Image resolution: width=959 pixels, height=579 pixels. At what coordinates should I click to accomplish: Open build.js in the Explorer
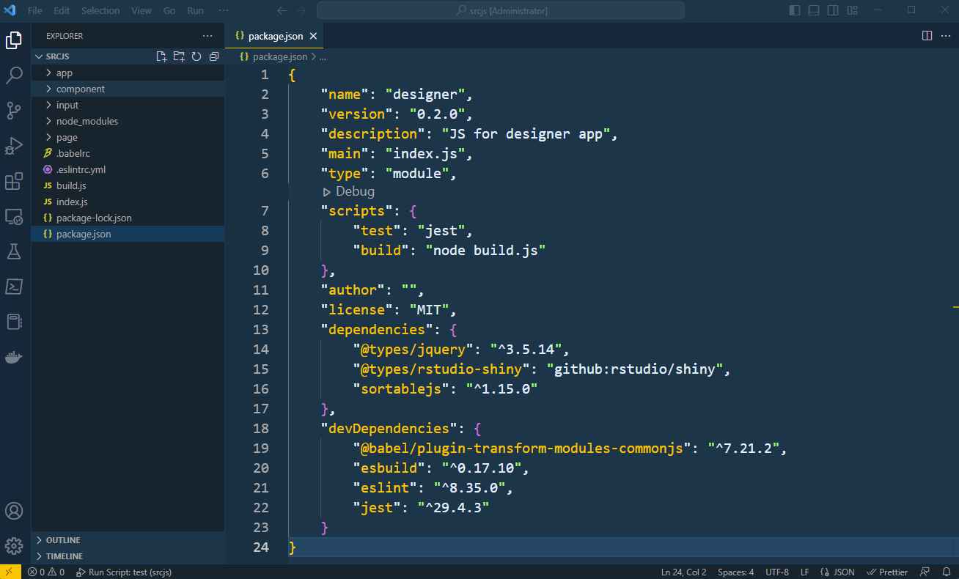coord(71,185)
